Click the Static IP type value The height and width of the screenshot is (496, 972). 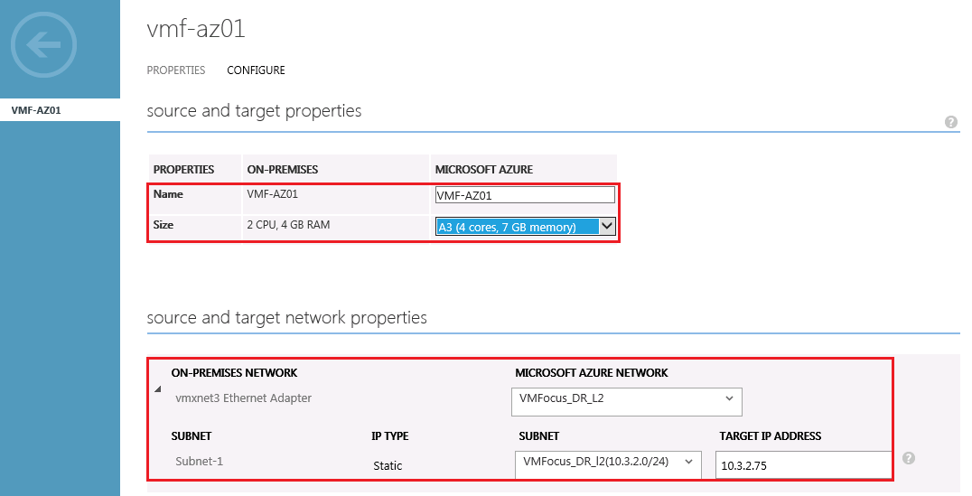pyautogui.click(x=388, y=466)
